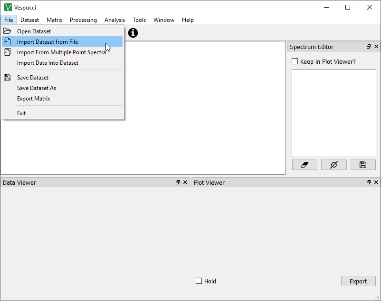Click the floppy icon beside Save Dataset
381x301 pixels.
(x=7, y=77)
